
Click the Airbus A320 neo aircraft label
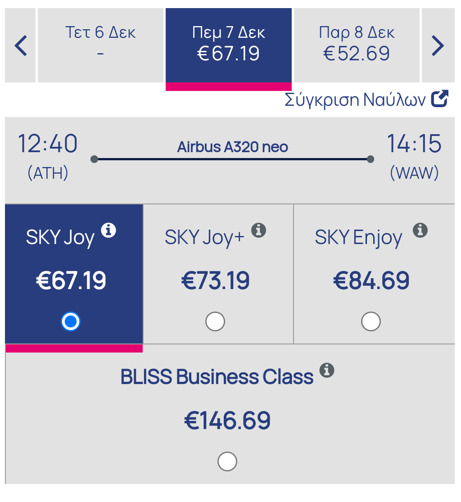232,147
